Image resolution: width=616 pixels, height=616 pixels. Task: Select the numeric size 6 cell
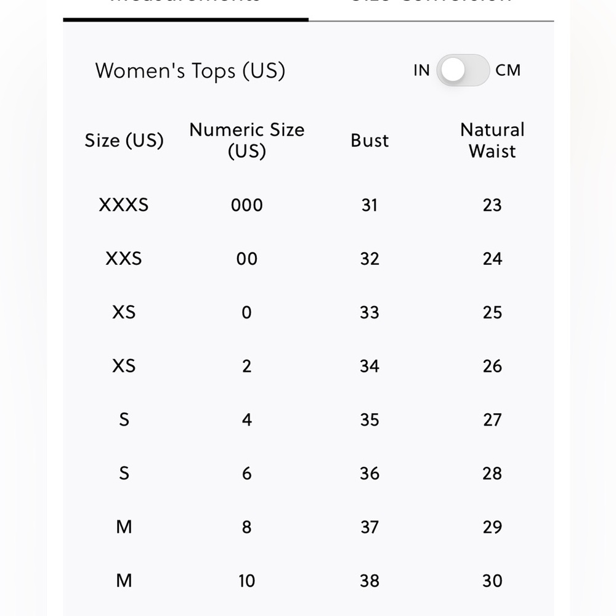coord(246,473)
